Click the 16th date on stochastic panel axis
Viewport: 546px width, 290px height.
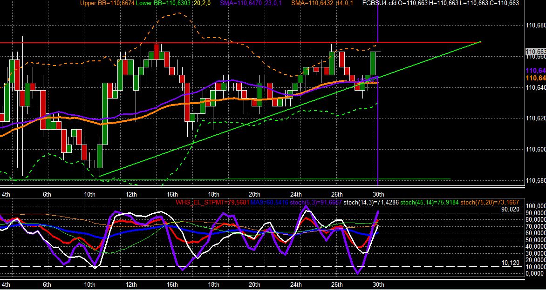172,285
